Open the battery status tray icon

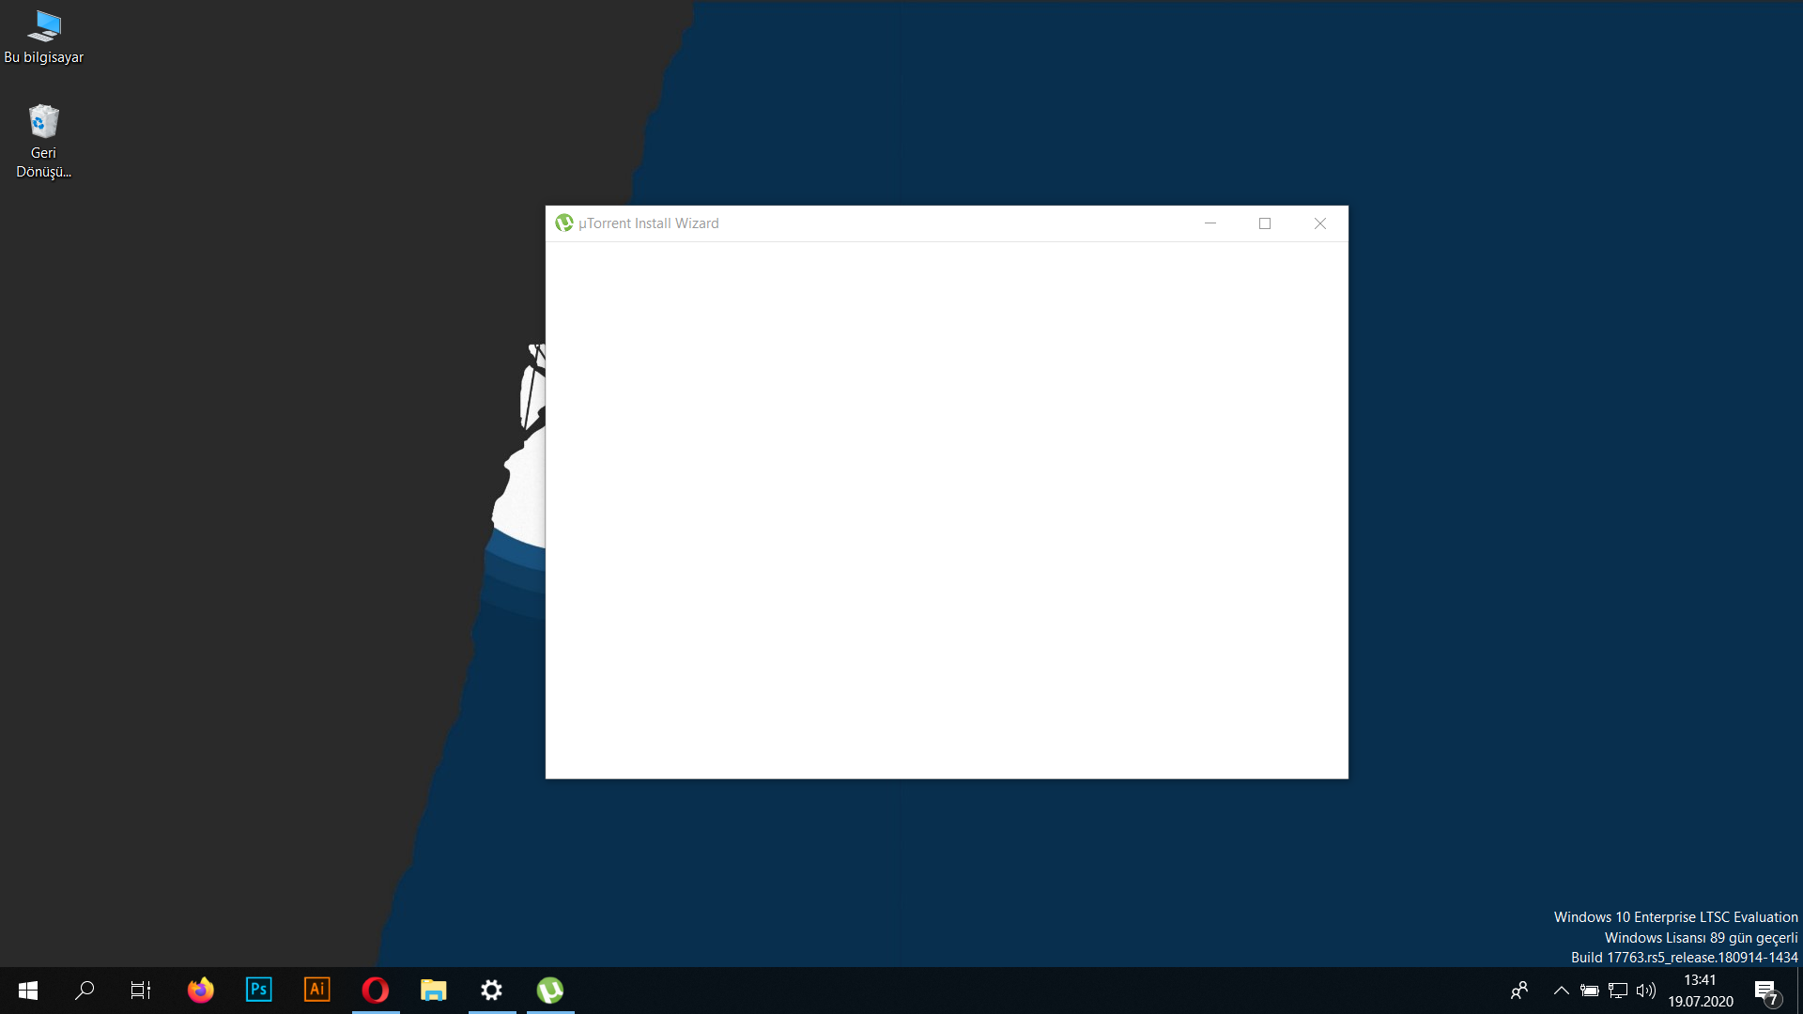pyautogui.click(x=1589, y=991)
